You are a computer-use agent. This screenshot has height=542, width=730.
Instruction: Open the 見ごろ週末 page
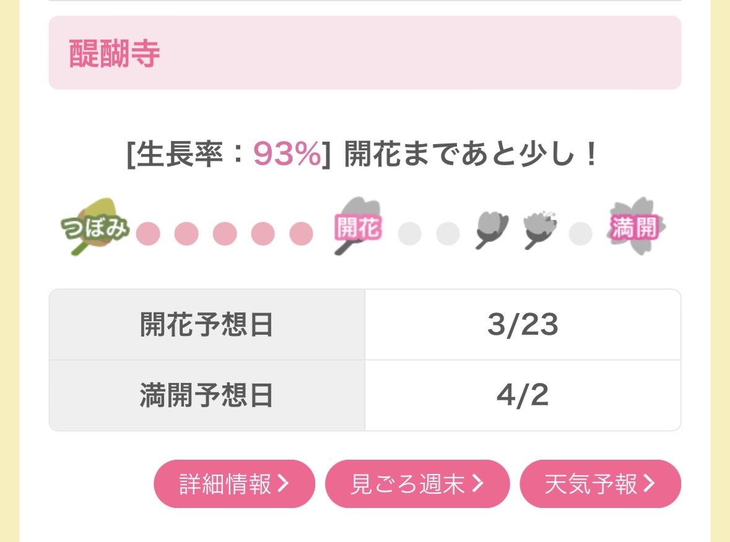click(x=417, y=484)
